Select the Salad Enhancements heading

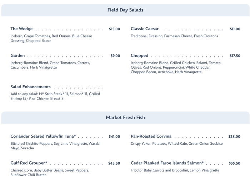click(x=30, y=87)
